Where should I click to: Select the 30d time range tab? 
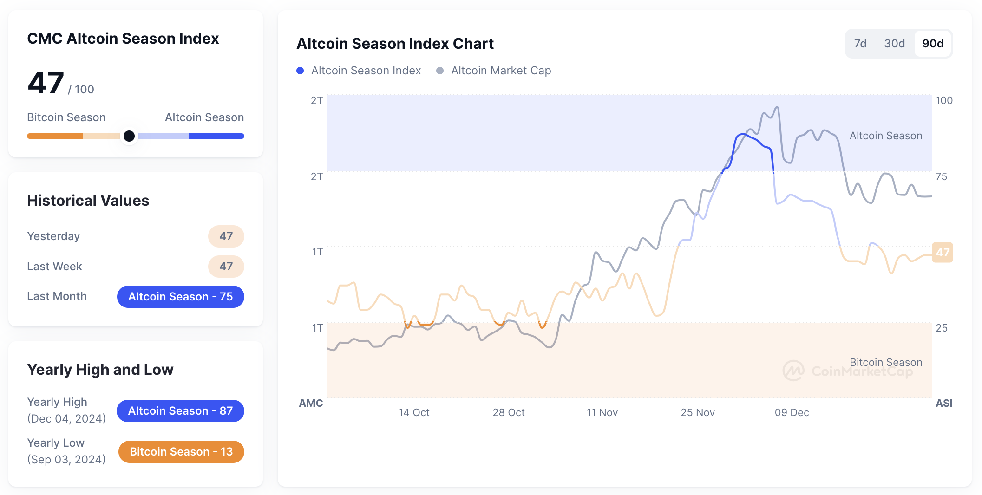click(894, 44)
